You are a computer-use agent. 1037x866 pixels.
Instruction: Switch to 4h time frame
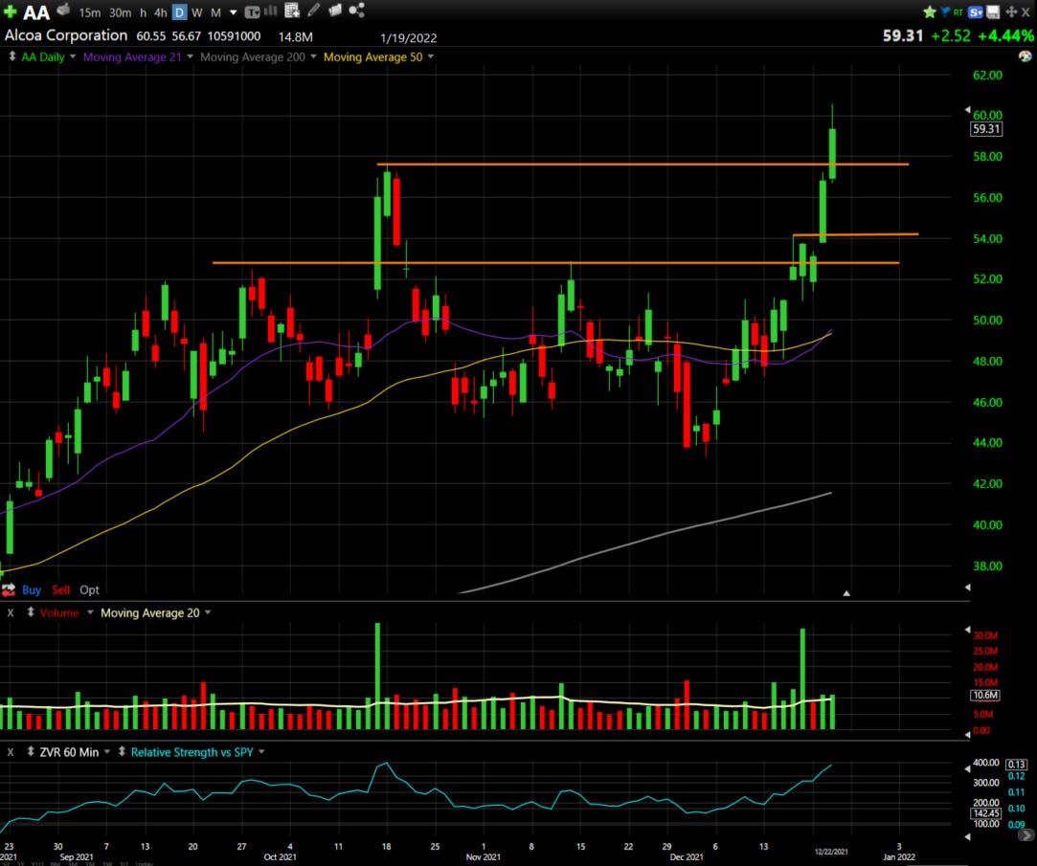[160, 12]
